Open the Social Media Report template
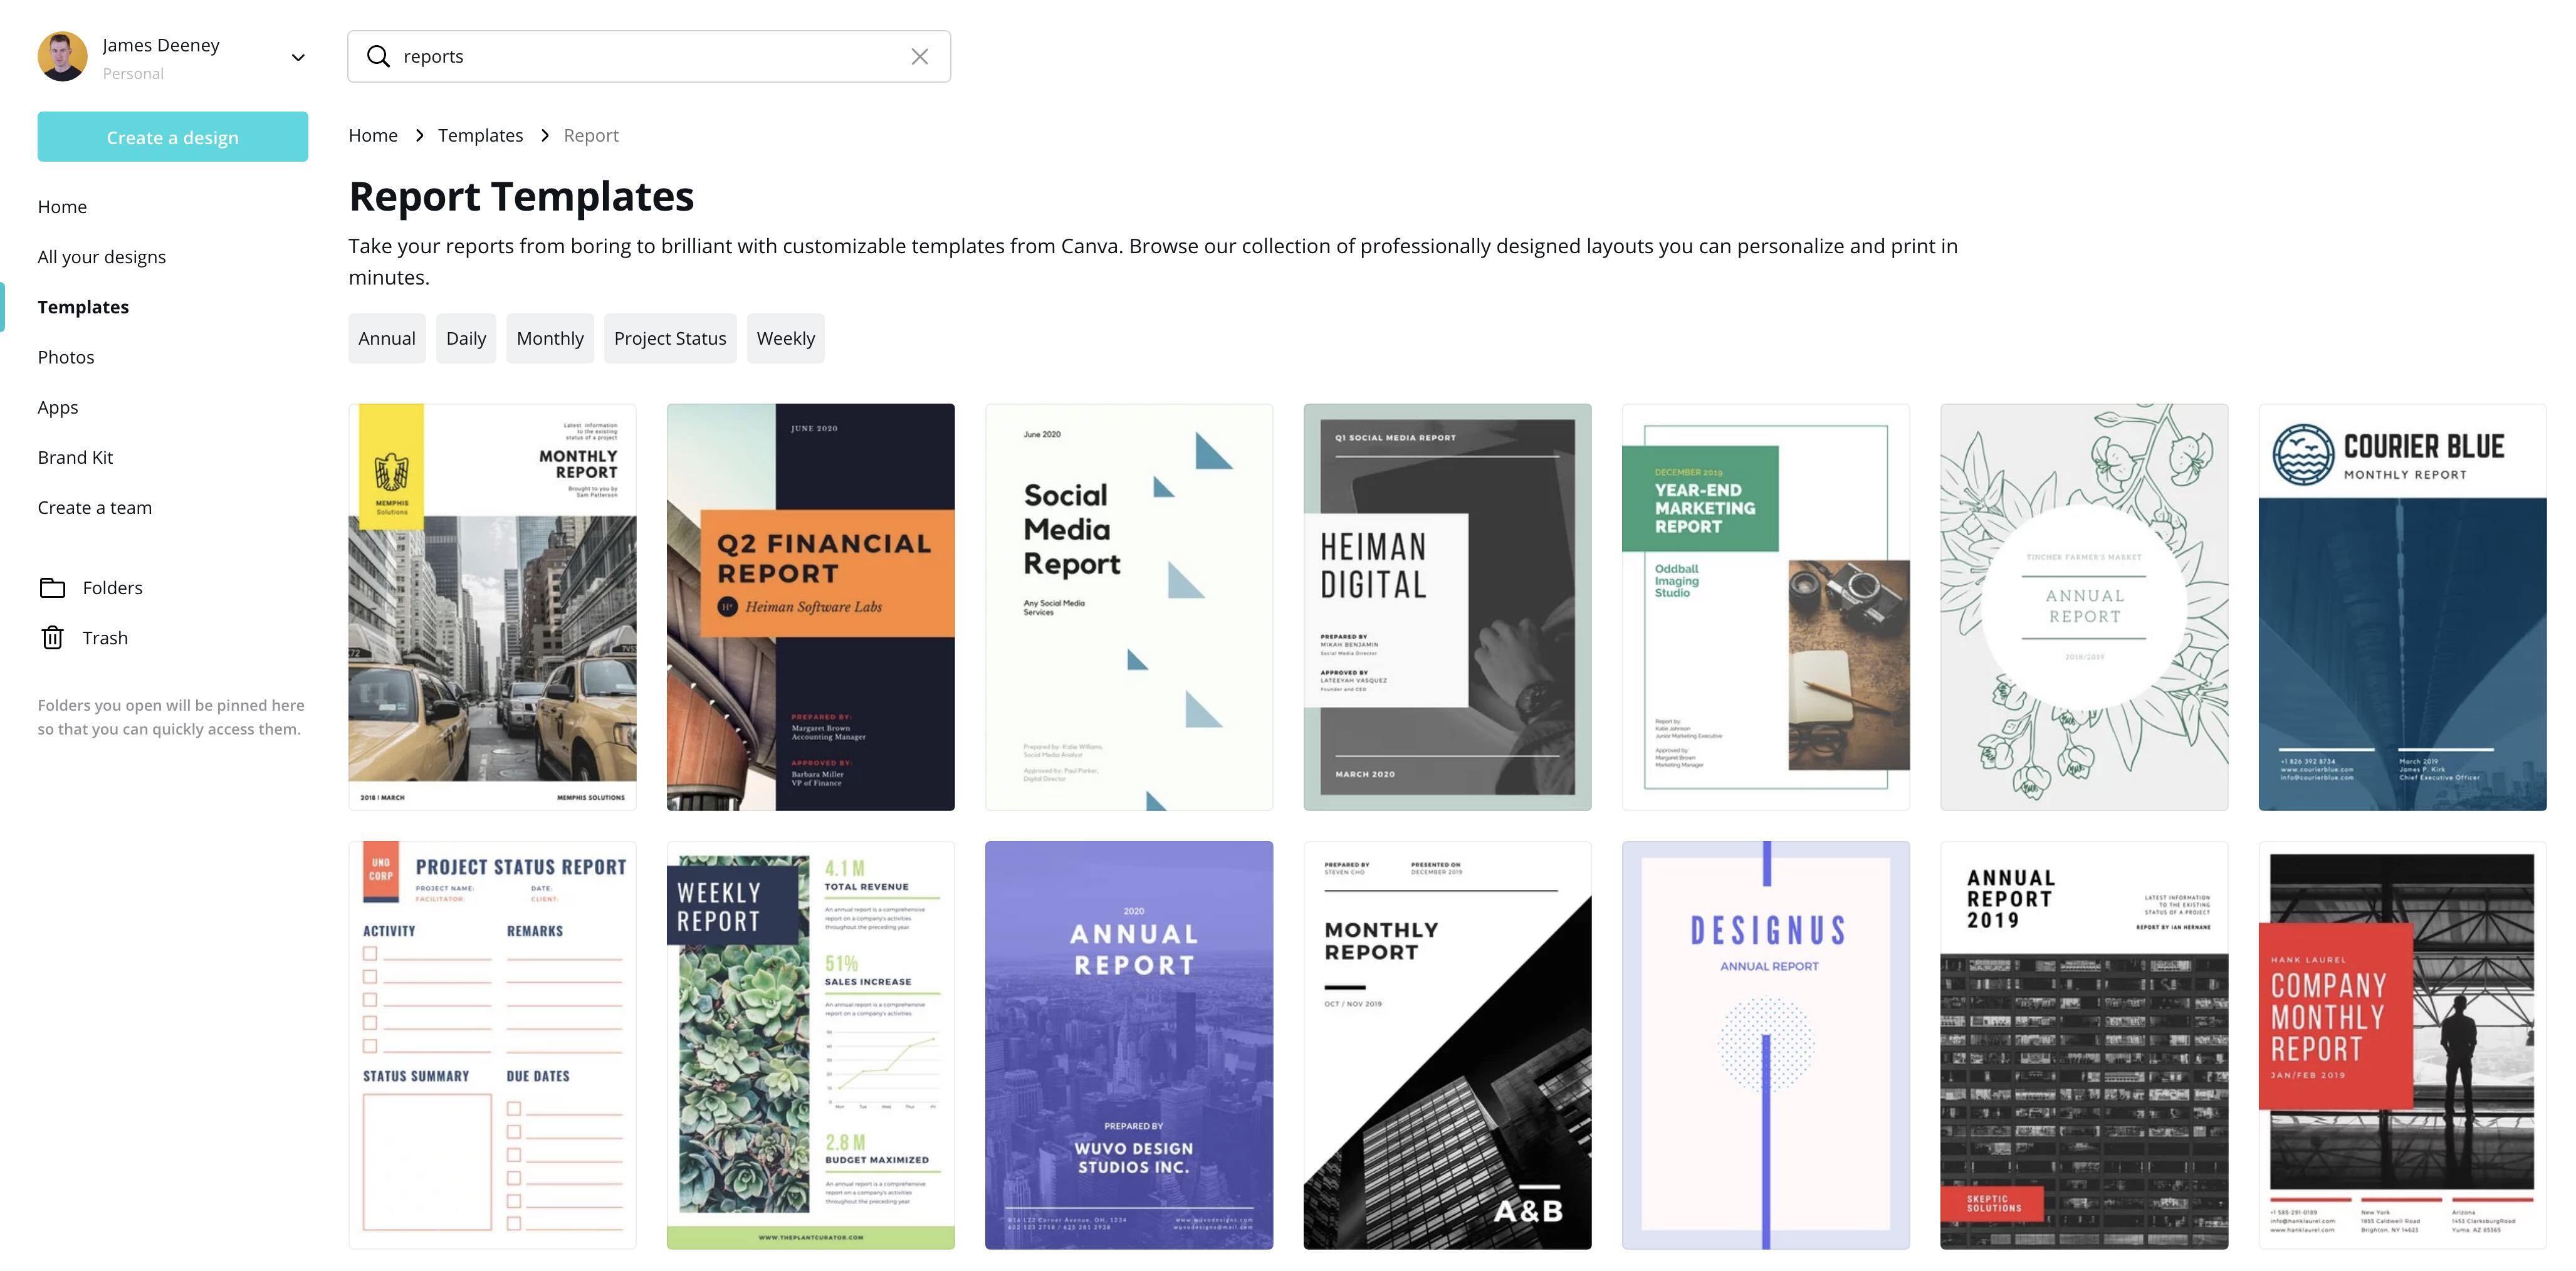2576x1271 pixels. pos(1129,607)
